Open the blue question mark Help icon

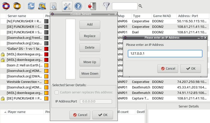click(78, 6)
